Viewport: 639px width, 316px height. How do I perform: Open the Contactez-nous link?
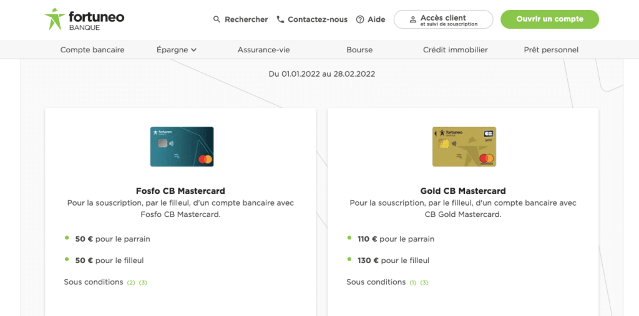click(312, 19)
